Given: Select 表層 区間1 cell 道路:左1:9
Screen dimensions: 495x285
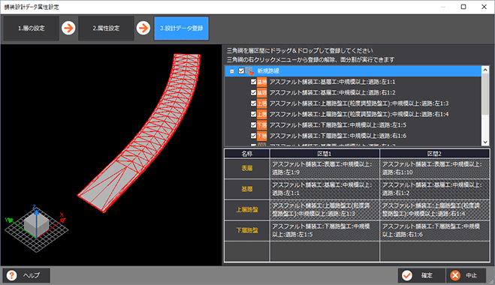Looking at the screenshot, I should [324, 168].
